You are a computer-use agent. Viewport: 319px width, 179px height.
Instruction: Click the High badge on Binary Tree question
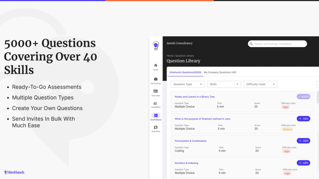[x=285, y=107]
